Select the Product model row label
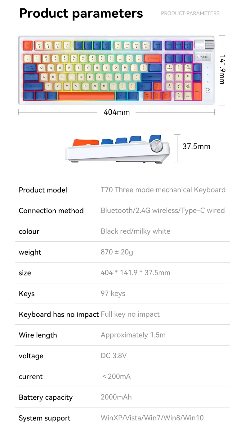 [x=43, y=190]
